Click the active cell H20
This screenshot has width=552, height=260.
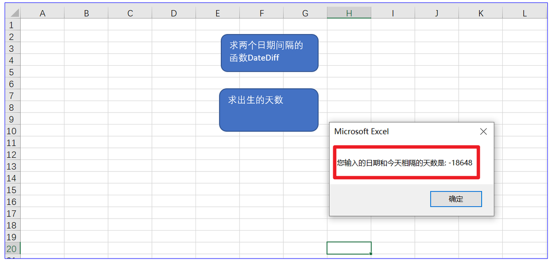pyautogui.click(x=349, y=248)
